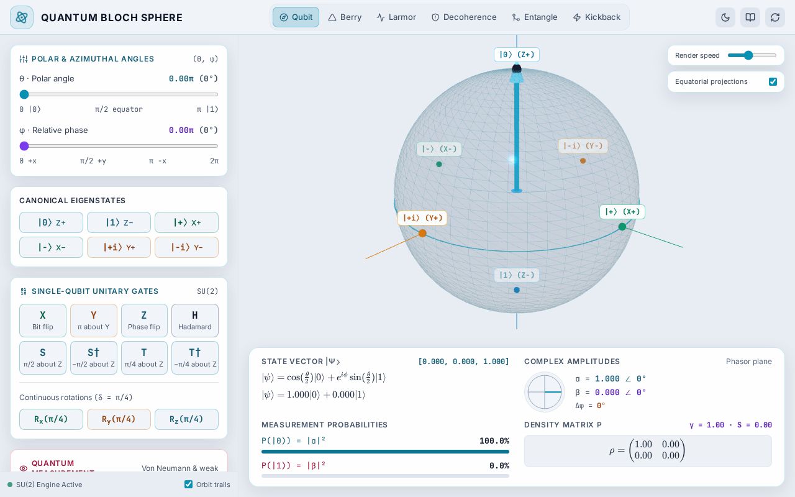Image resolution: width=795 pixels, height=497 pixels.
Task: Apply the X Bit flip gate
Action: (x=43, y=321)
